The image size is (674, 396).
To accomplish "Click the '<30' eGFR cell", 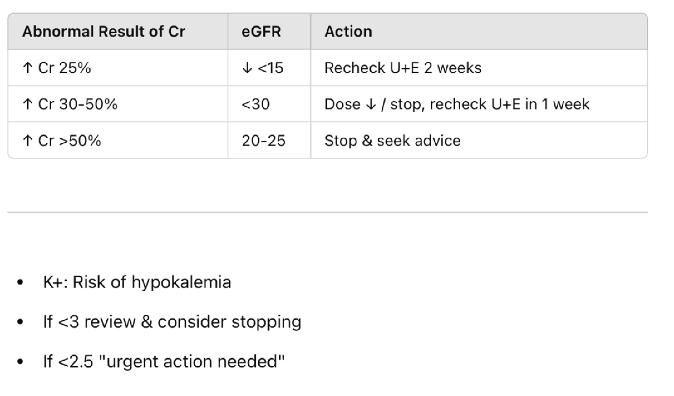I will click(256, 104).
